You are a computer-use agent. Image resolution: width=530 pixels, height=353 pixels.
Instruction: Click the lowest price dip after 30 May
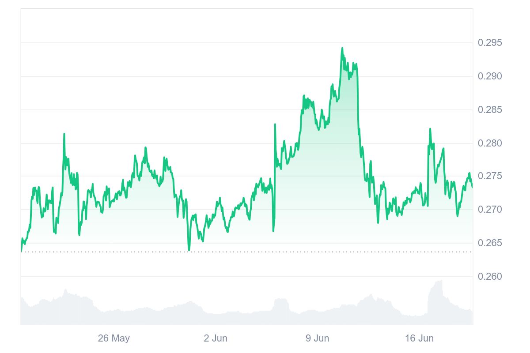tap(189, 250)
